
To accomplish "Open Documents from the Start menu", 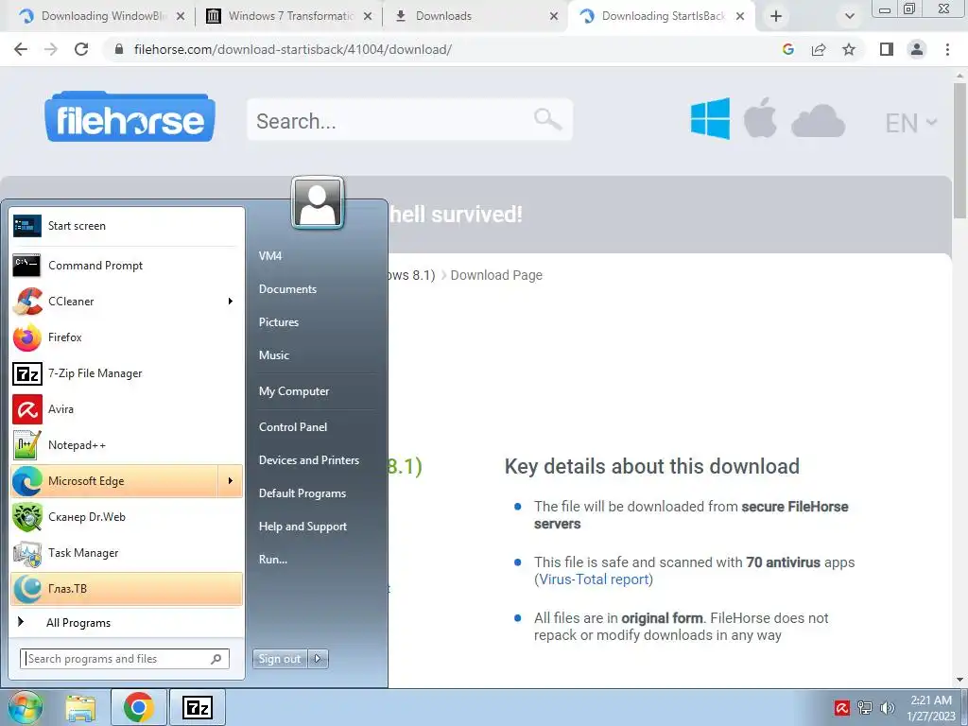I will [287, 289].
